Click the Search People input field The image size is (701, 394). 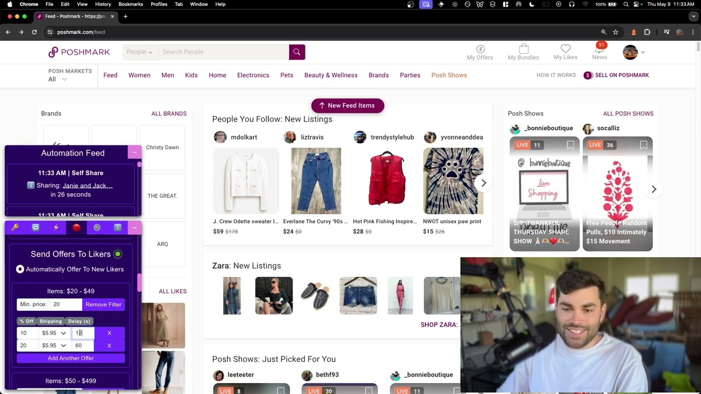click(225, 52)
